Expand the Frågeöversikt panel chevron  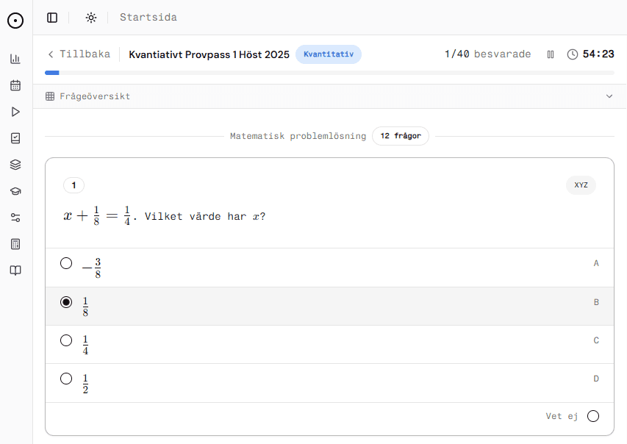coord(609,96)
